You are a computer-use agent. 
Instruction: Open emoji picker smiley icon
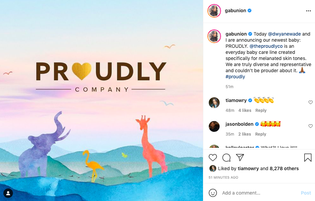213,193
